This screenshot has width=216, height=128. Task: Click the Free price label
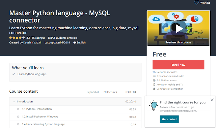tap(159, 54)
